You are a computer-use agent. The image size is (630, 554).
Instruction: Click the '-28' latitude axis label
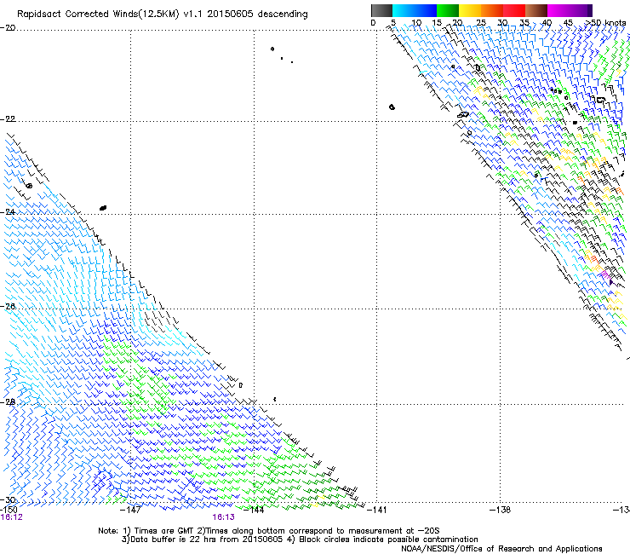tap(8, 401)
